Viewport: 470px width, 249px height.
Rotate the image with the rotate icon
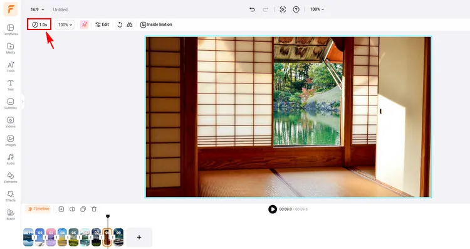pos(120,24)
